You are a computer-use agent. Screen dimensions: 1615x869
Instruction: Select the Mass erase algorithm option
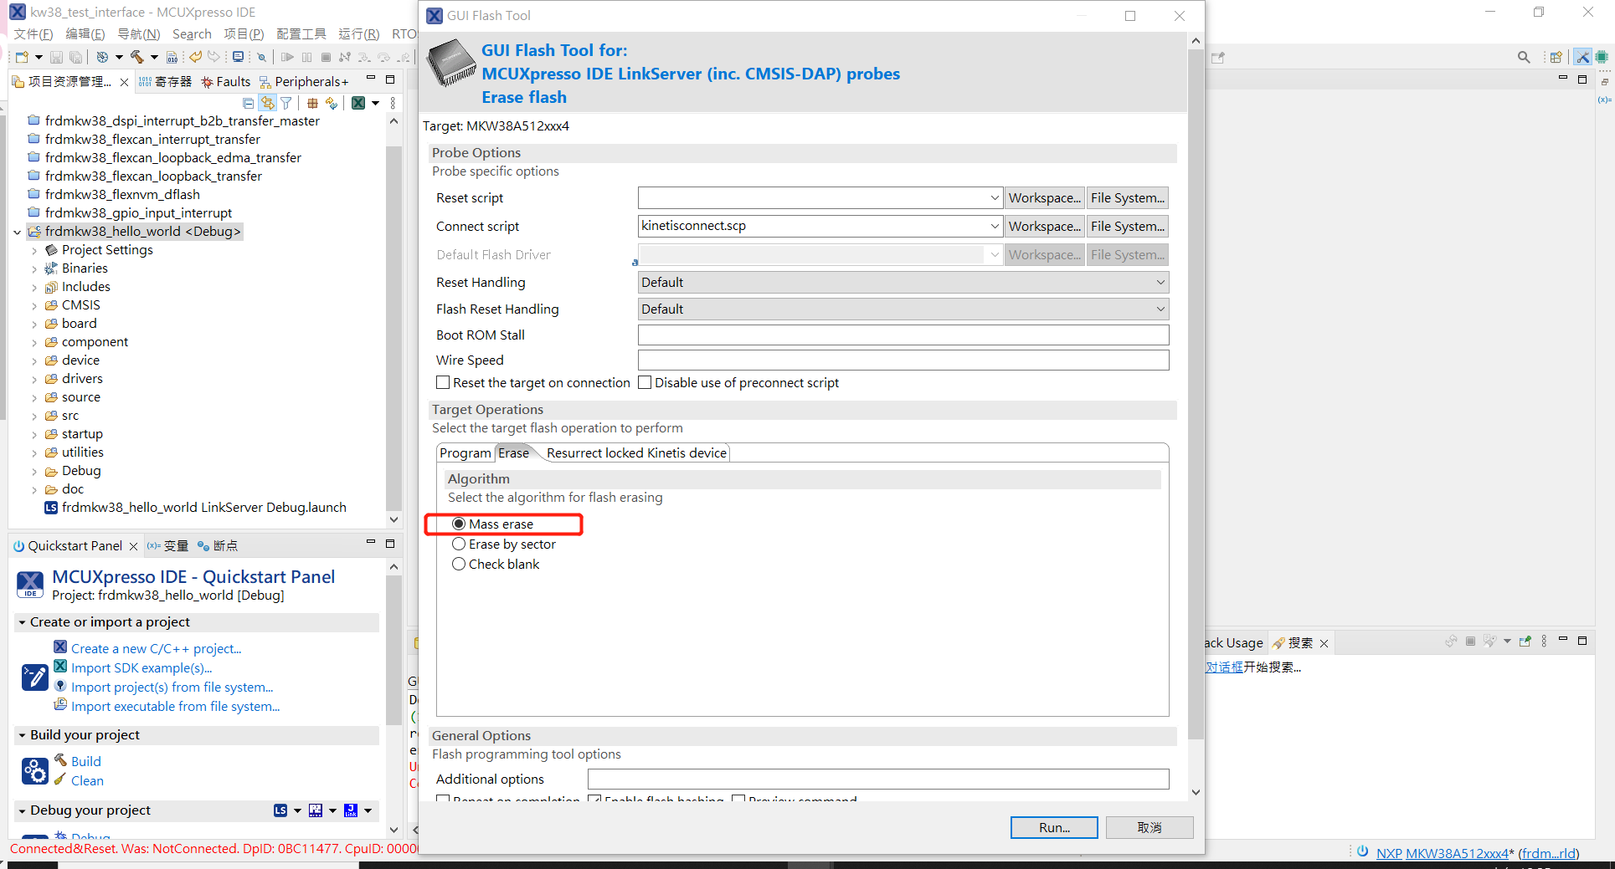coord(459,524)
